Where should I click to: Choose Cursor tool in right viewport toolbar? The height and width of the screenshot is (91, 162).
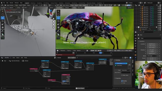(58, 14)
